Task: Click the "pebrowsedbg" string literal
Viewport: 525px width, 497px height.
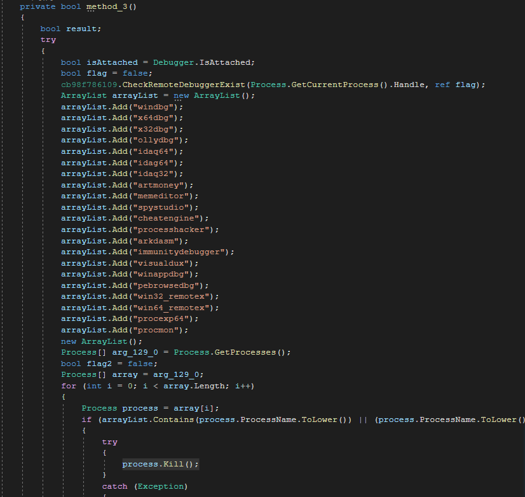Action: [x=166, y=285]
